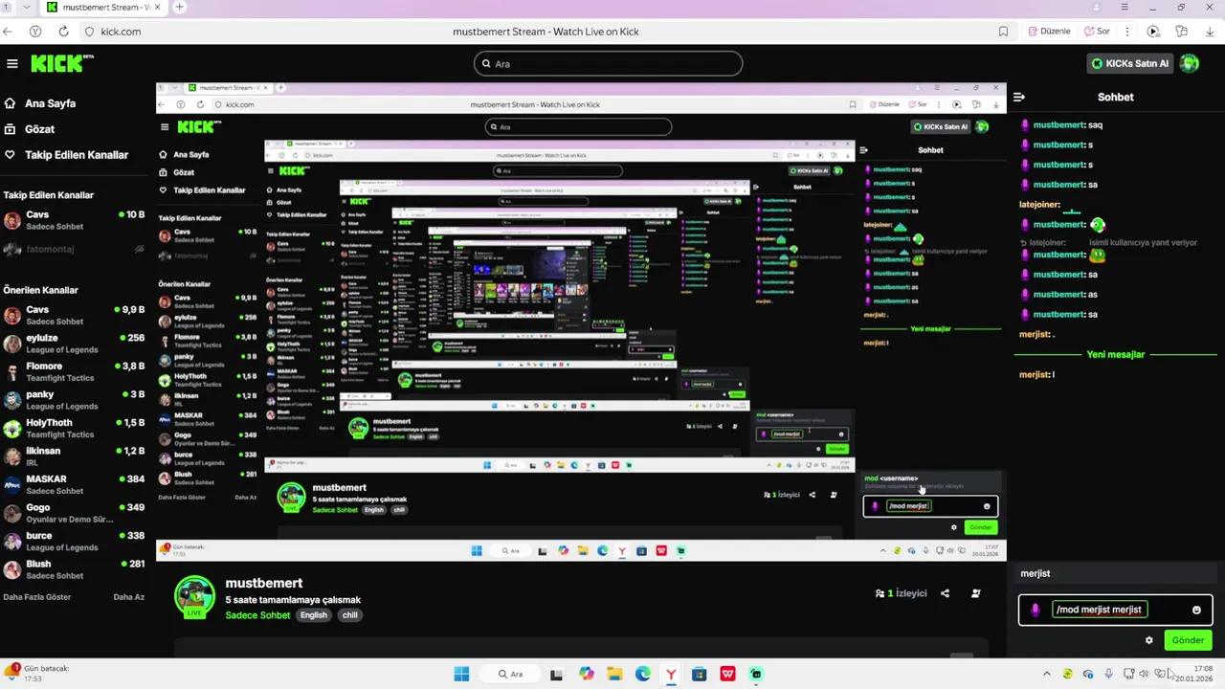Open the browser tab list dropdown arrow
Image resolution: width=1225 pixels, height=689 pixels.
(x=26, y=7)
